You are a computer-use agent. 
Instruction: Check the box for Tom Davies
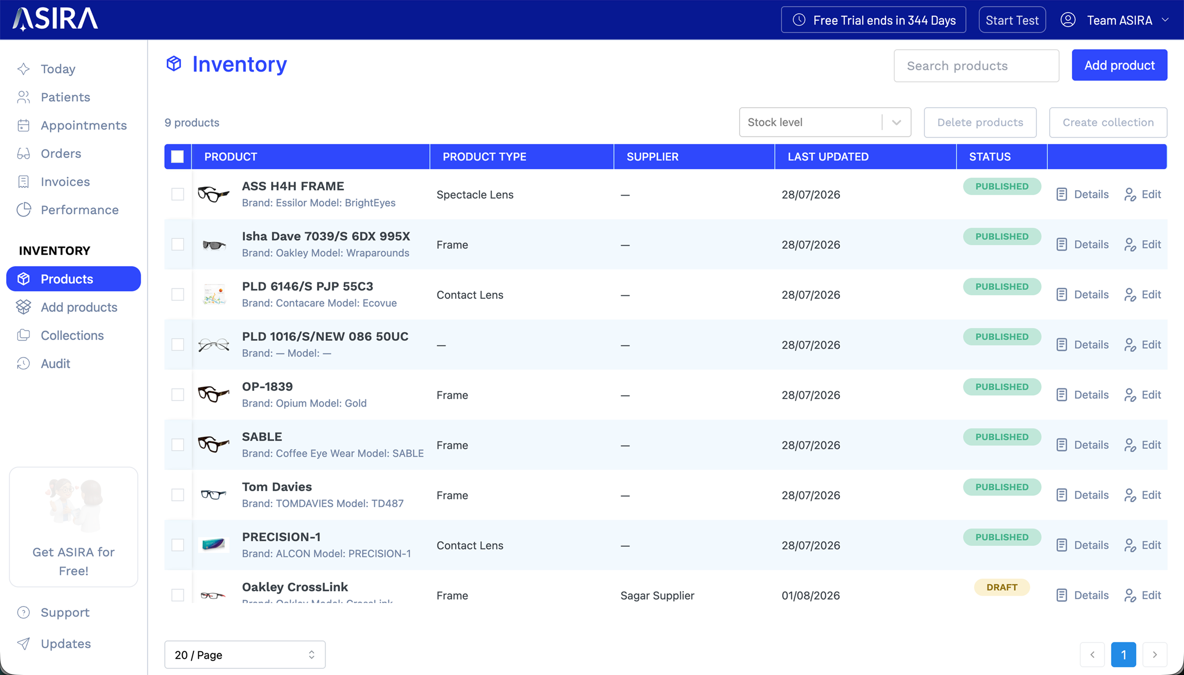tap(177, 495)
